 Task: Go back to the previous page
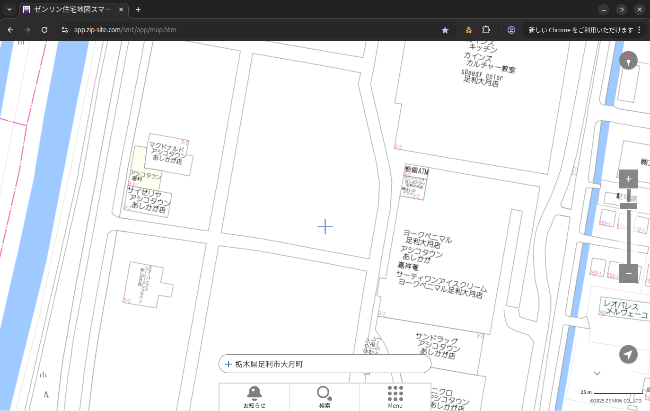point(10,30)
